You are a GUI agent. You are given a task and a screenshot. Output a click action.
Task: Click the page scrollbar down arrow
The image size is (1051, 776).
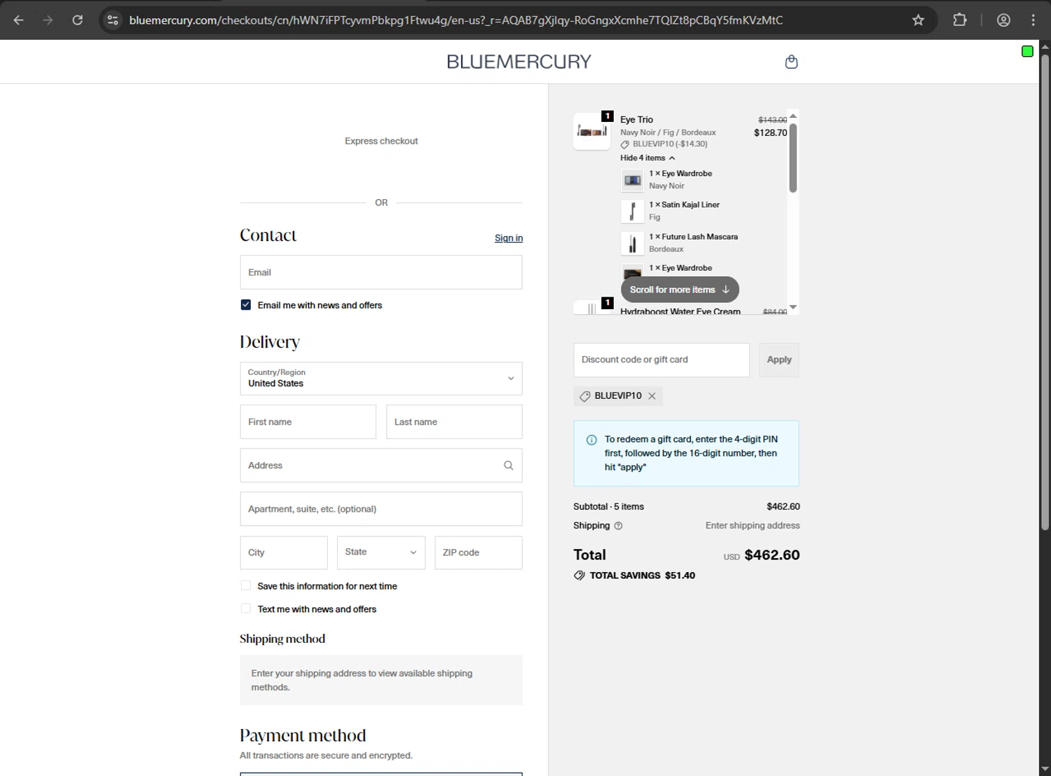click(x=1045, y=770)
